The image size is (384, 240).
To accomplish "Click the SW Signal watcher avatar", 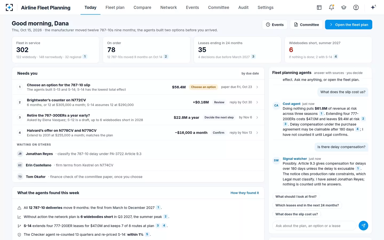I will (276, 160).
